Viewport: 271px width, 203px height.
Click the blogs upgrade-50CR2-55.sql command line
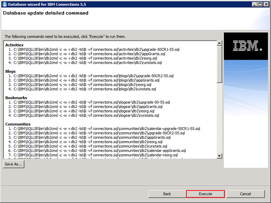pyautogui.click(x=92, y=76)
